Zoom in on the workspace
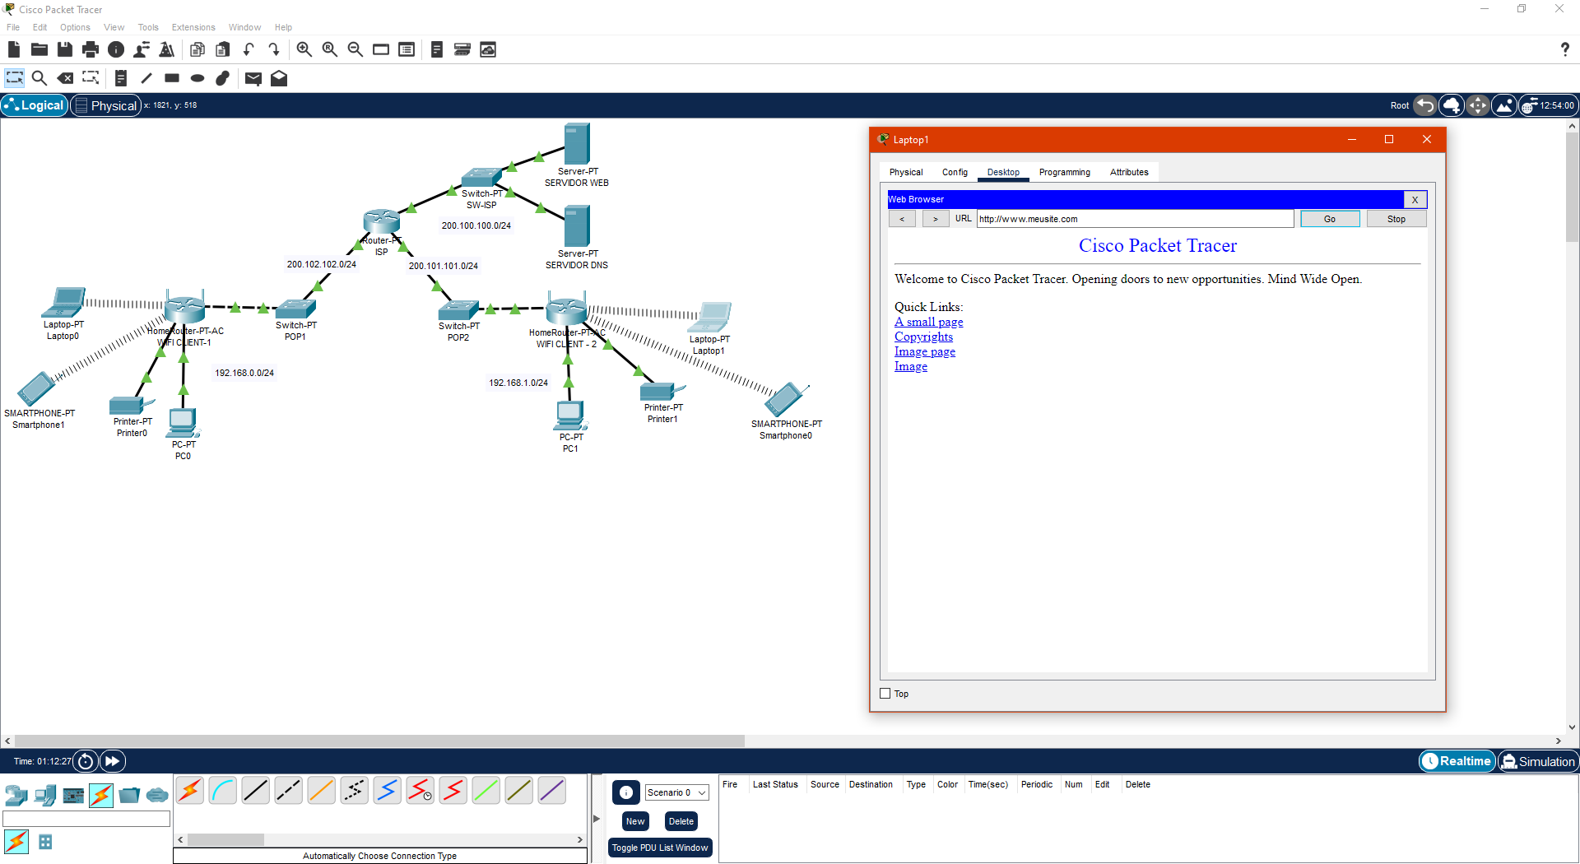This screenshot has height=864, width=1580. [x=304, y=49]
